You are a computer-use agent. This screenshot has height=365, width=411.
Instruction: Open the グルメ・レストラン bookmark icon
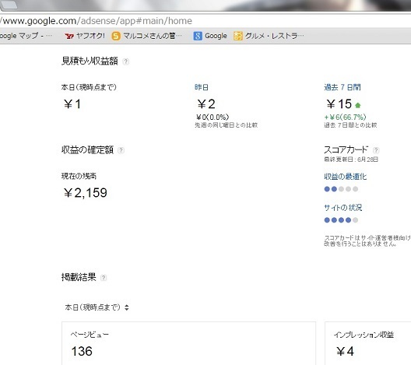pyautogui.click(x=237, y=36)
